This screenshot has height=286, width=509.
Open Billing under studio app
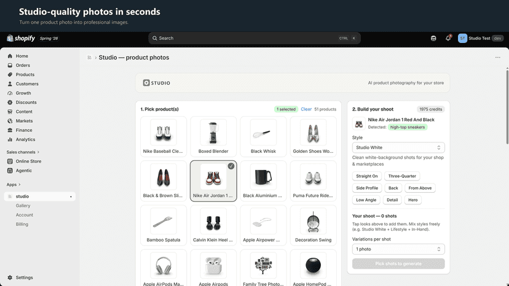[x=22, y=224]
